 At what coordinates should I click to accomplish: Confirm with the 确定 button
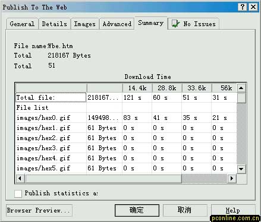(x=137, y=210)
